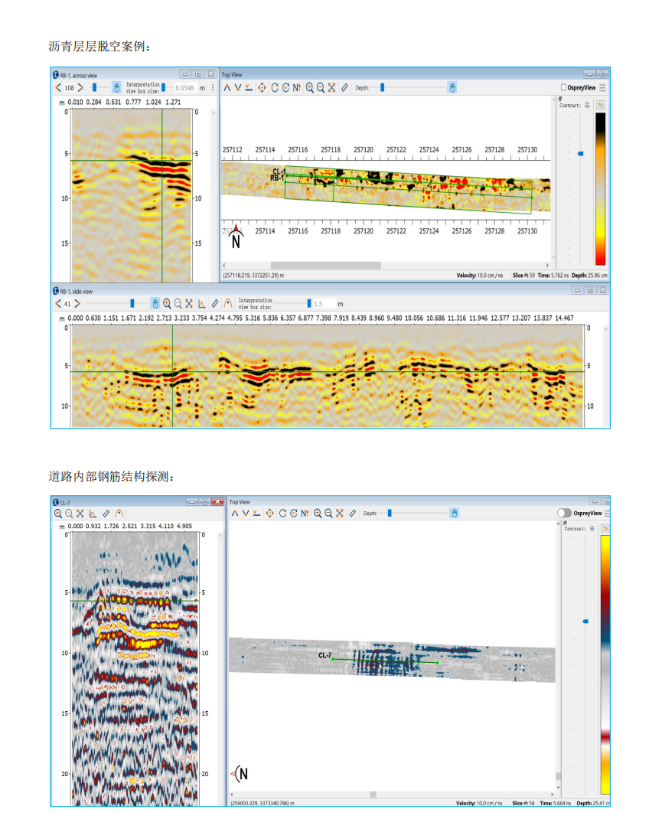The image size is (662, 829).
Task: Toggle mouse mode in RB-1 across view toolbar
Action: point(116,88)
